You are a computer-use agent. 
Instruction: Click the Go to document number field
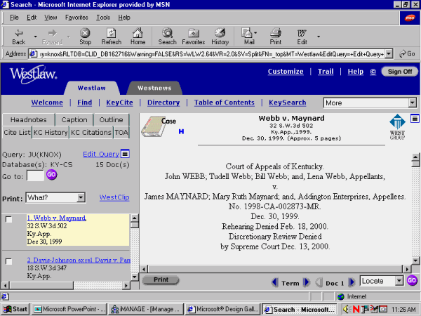35,176
